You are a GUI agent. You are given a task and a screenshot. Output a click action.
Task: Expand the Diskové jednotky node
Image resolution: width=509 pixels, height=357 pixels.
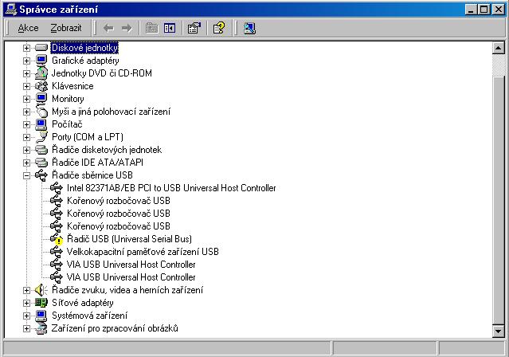pos(26,48)
